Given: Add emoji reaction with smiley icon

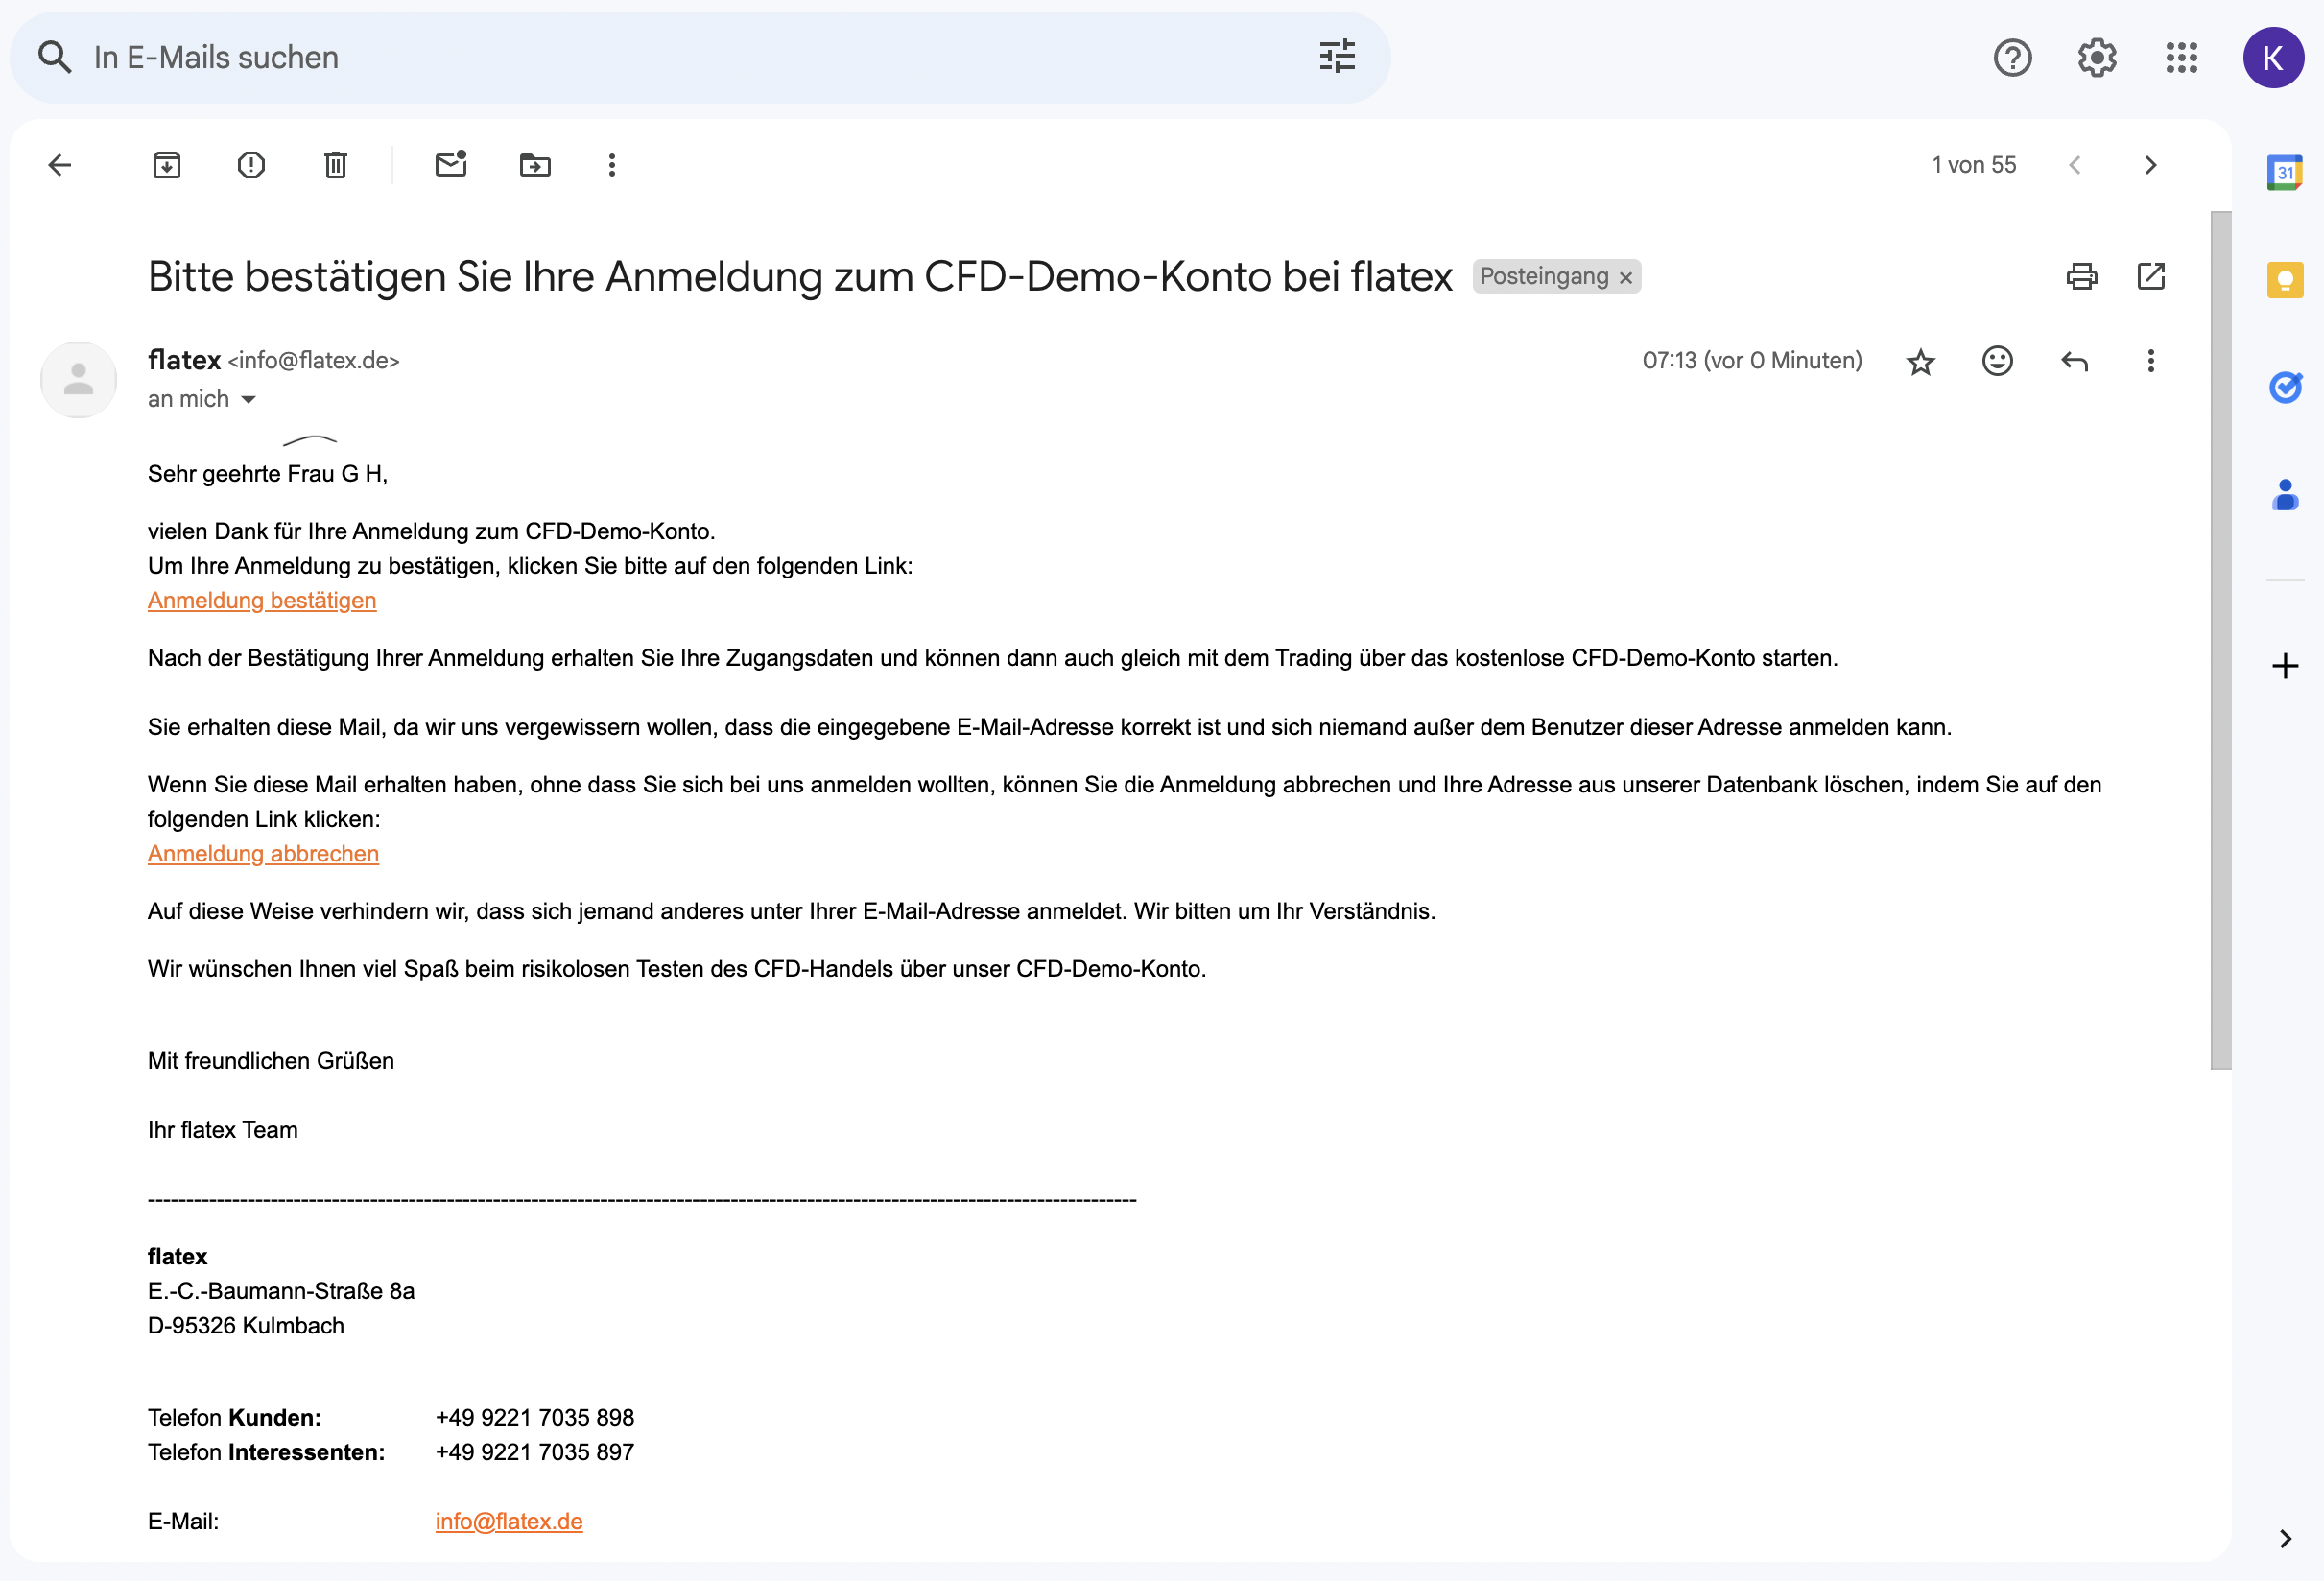Looking at the screenshot, I should pos(1997,361).
